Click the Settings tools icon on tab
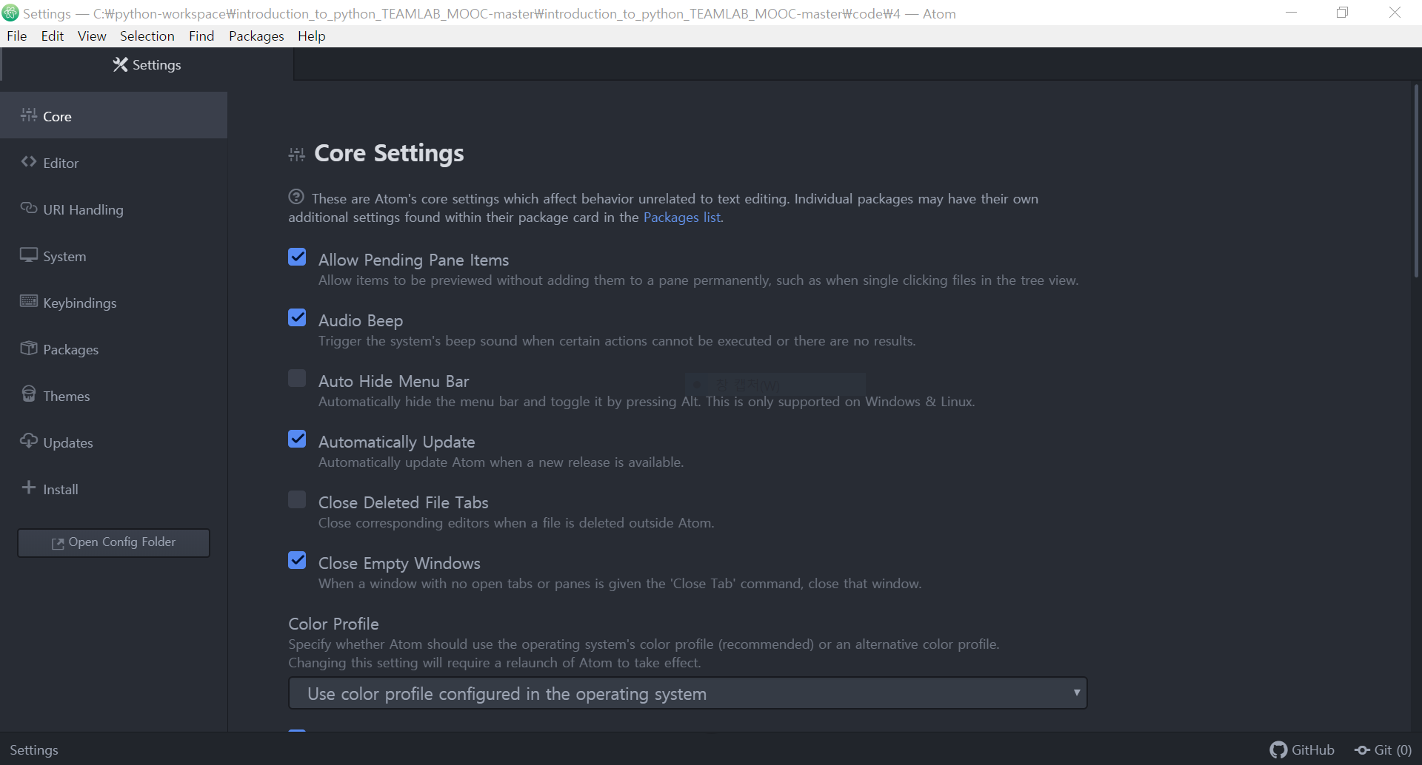This screenshot has width=1422, height=765. pyautogui.click(x=120, y=64)
